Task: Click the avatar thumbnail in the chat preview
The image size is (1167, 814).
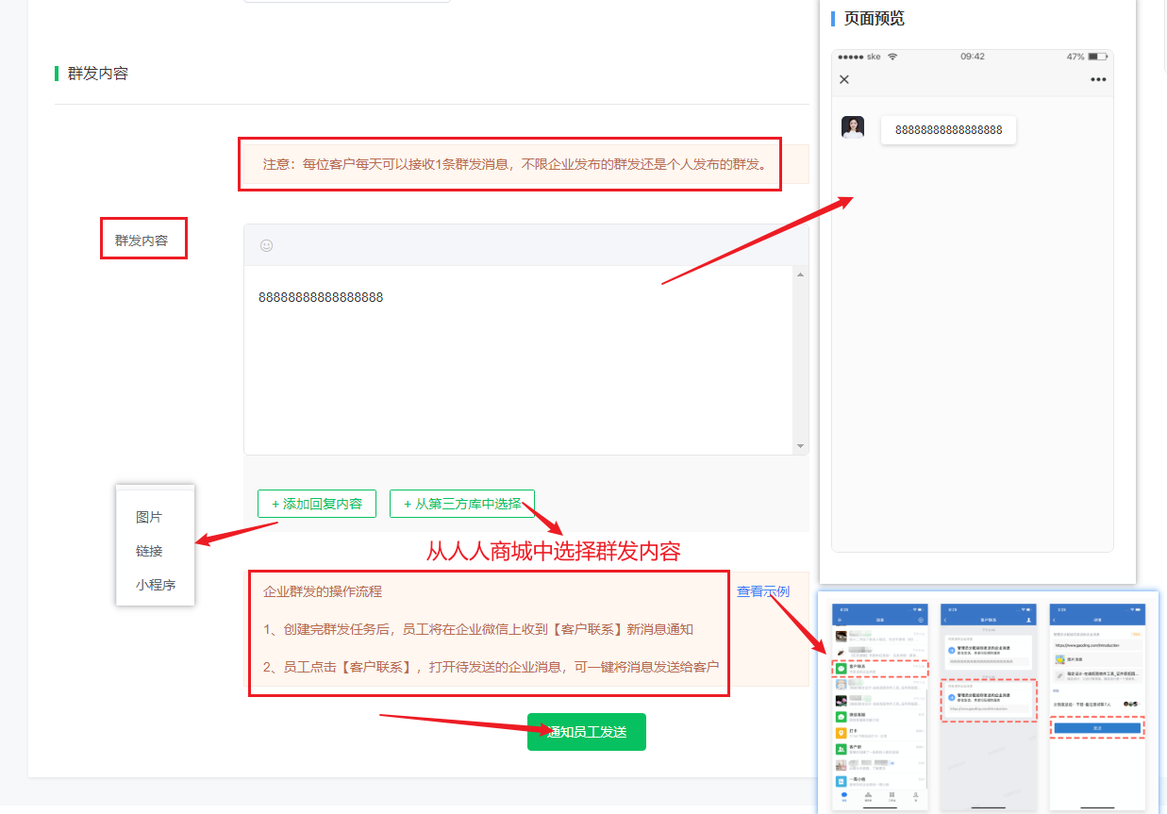Action: tap(854, 129)
